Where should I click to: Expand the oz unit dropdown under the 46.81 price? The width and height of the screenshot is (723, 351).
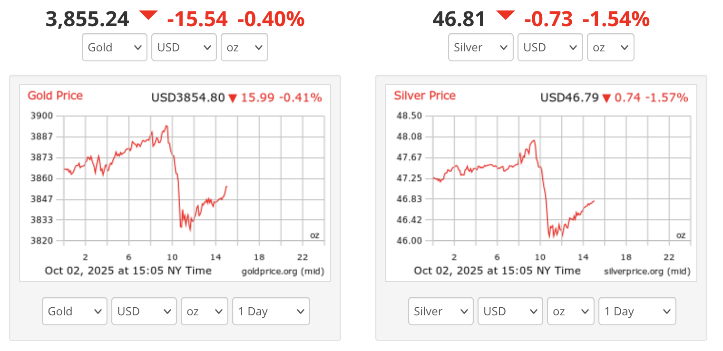tap(611, 47)
